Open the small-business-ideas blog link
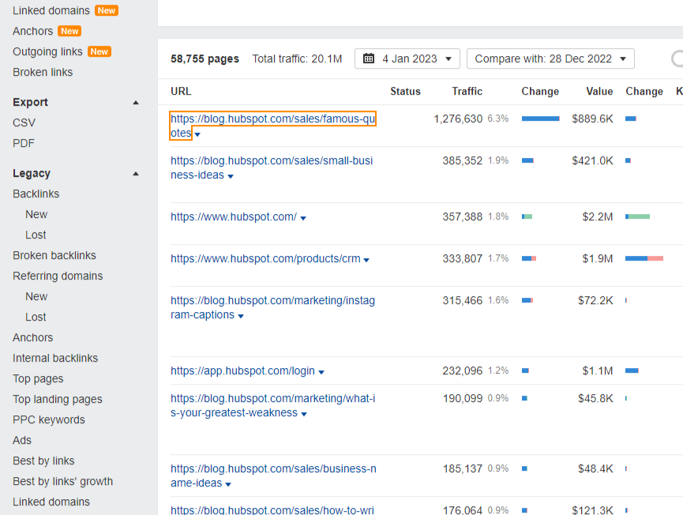 coord(272,167)
